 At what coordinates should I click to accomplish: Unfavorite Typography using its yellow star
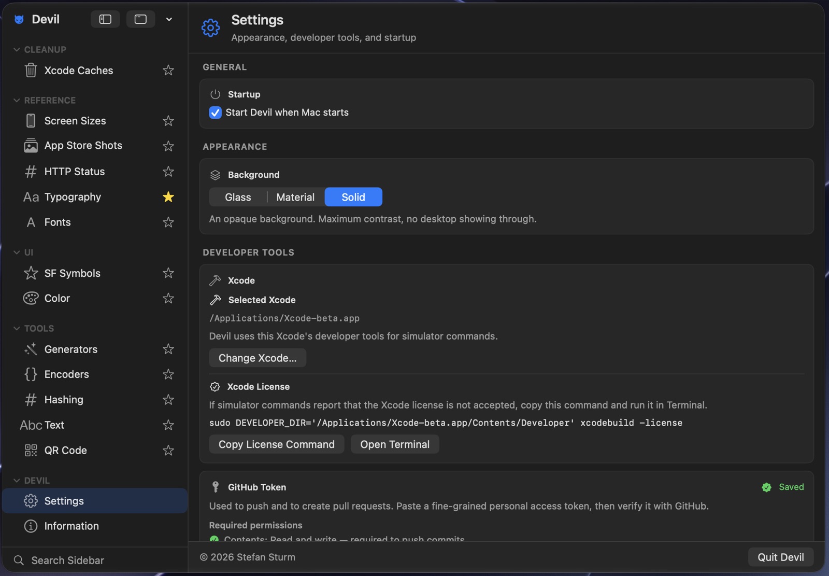coord(168,197)
